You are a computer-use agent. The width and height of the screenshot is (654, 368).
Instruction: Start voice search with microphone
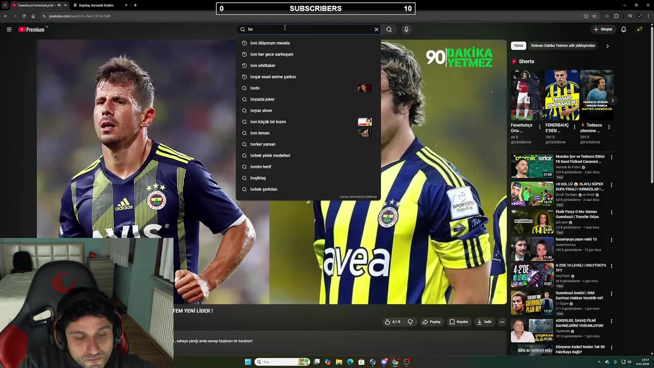[x=406, y=29]
